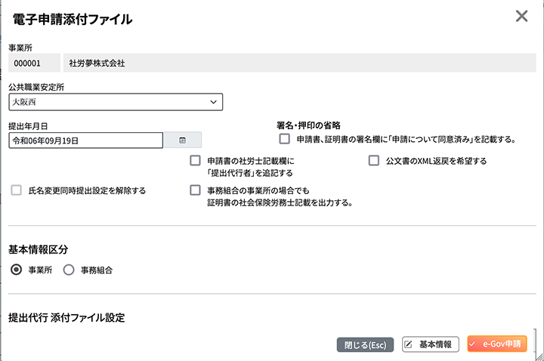This screenshot has height=361, width=544.
Task: Click the 閉じる(Esc) button
Action: pos(365,344)
